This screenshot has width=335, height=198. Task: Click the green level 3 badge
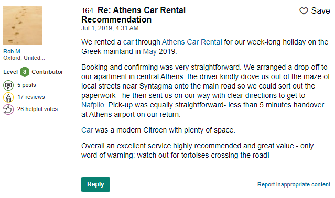pos(25,72)
